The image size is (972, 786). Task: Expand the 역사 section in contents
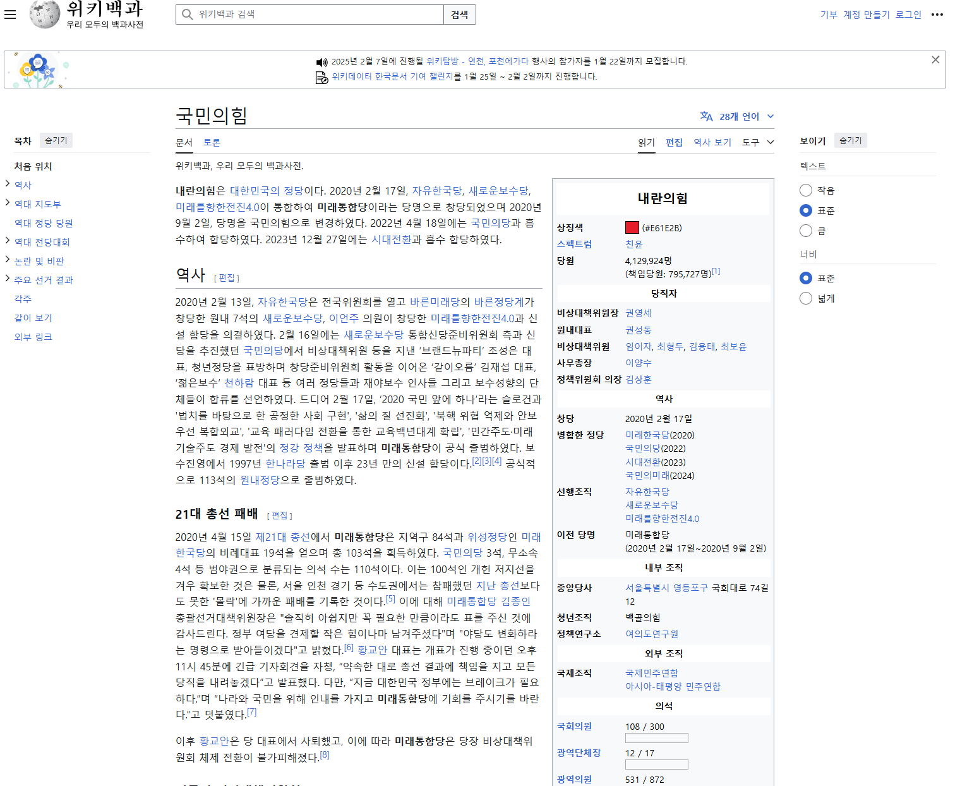point(8,184)
